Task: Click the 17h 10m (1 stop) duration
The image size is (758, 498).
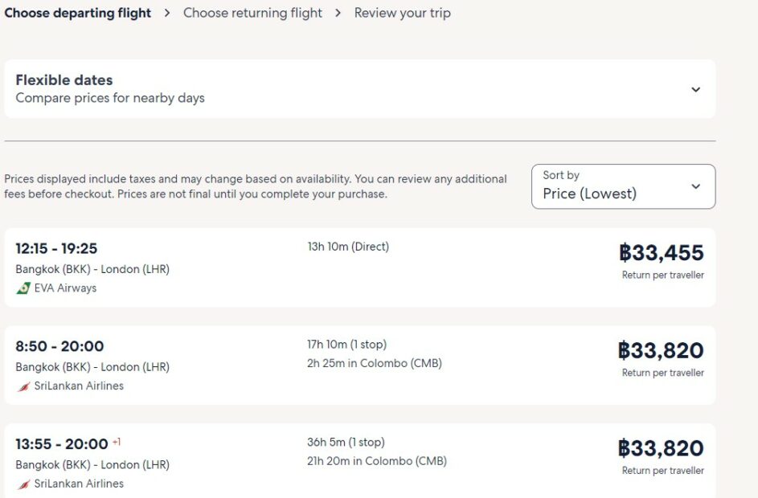Action: [x=346, y=345]
